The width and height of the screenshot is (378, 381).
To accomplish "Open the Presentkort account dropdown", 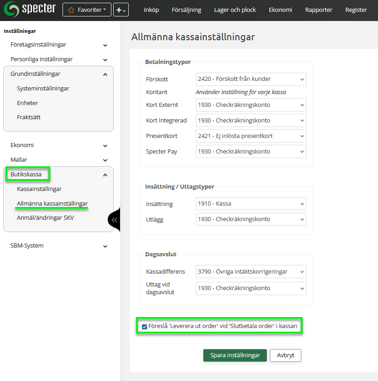I will 251,136.
